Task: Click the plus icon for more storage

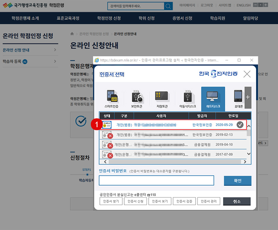Action: (x=248, y=97)
